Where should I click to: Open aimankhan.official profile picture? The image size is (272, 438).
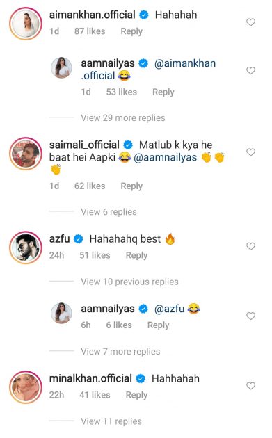pyautogui.click(x=26, y=24)
